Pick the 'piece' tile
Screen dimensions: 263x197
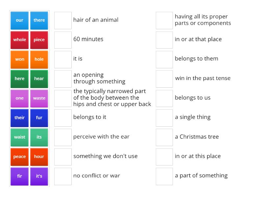(39, 40)
